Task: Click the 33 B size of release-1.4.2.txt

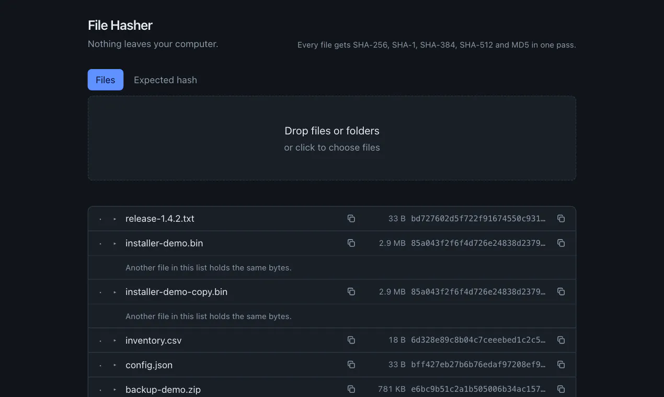Action: 397,218
